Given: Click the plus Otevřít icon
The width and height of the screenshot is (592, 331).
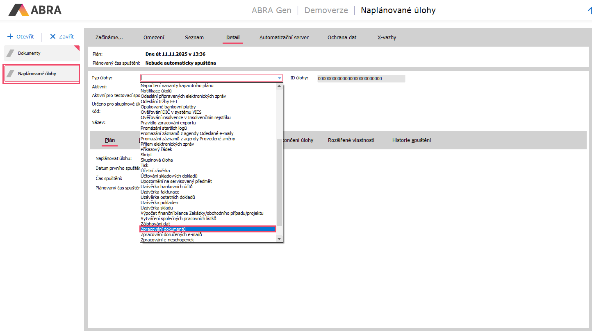Looking at the screenshot, I should [11, 36].
